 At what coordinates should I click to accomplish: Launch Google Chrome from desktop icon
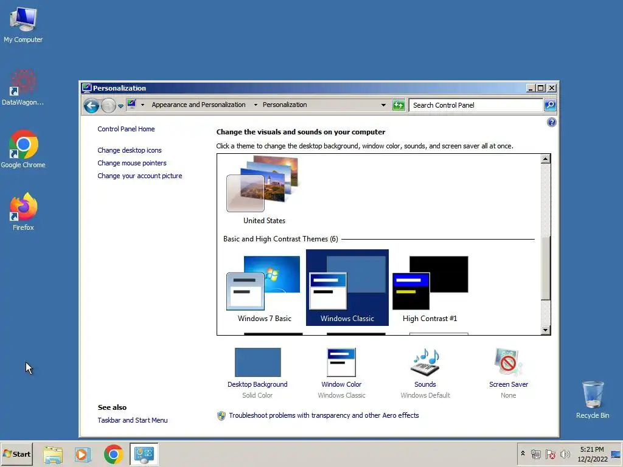coord(23,150)
